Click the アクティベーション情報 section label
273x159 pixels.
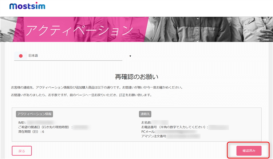tap(34, 114)
